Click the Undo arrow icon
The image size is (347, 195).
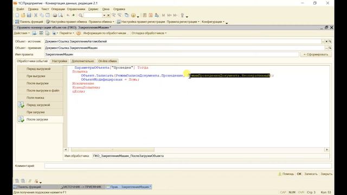pos(68,15)
